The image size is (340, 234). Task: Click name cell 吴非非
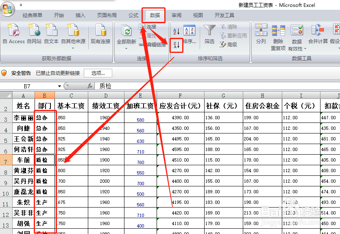click(x=24, y=213)
